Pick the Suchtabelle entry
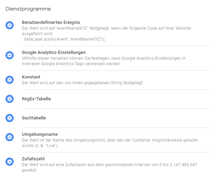Screen dimensions: 210x176 34,118
